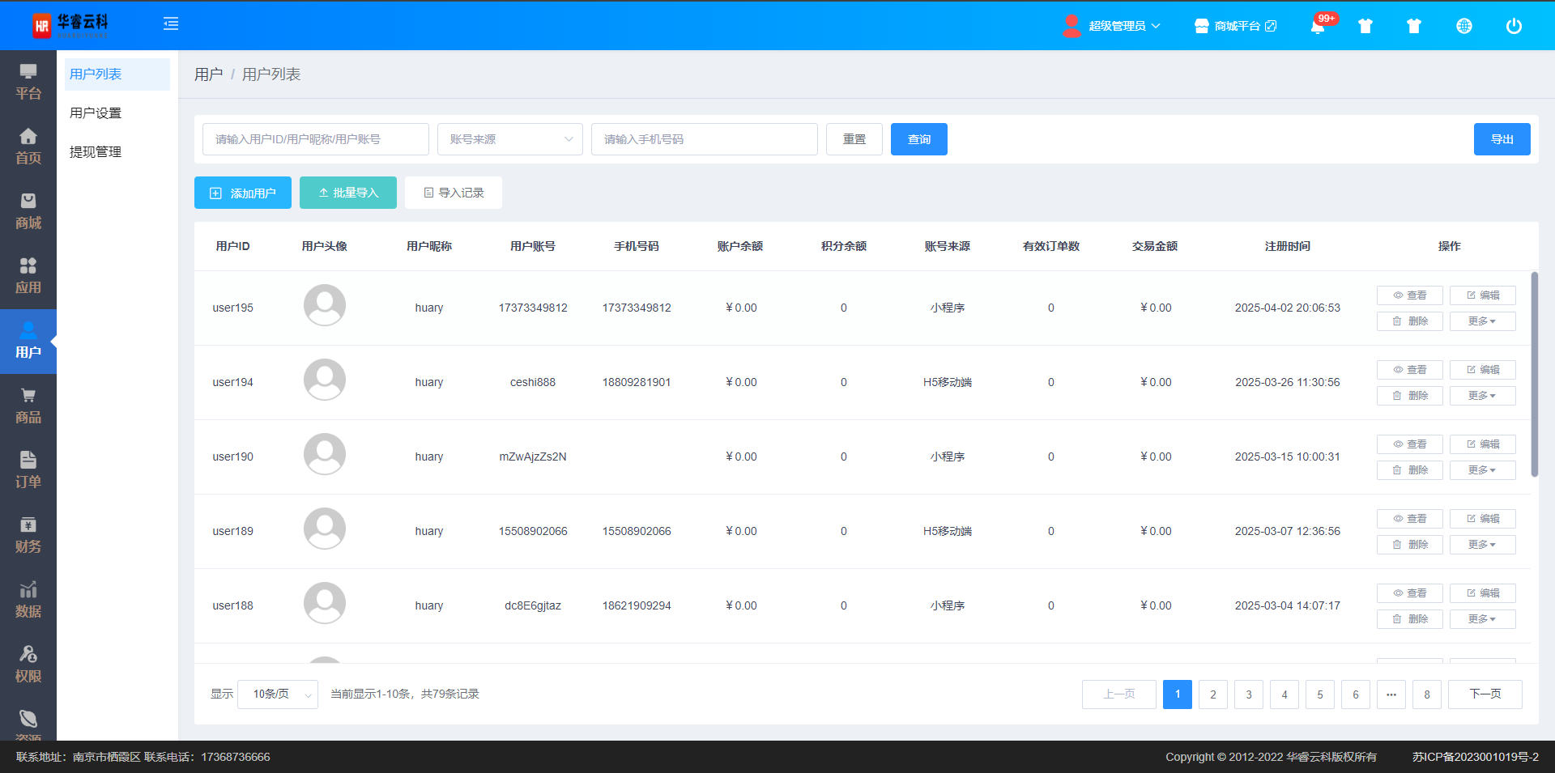
Task: Collapse the sidebar using the menu fold icon
Action: [x=170, y=24]
